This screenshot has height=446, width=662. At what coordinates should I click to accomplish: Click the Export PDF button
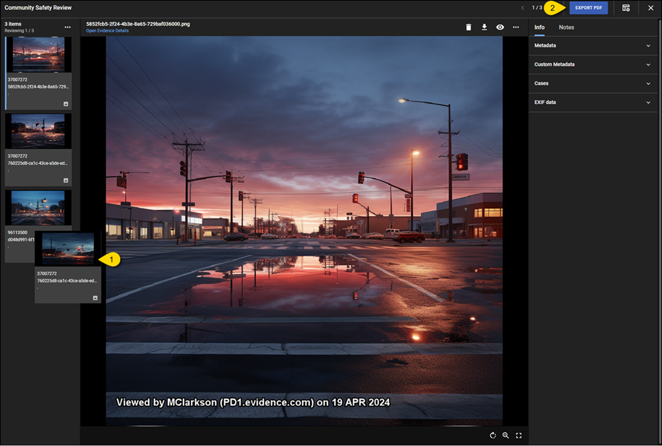click(588, 8)
